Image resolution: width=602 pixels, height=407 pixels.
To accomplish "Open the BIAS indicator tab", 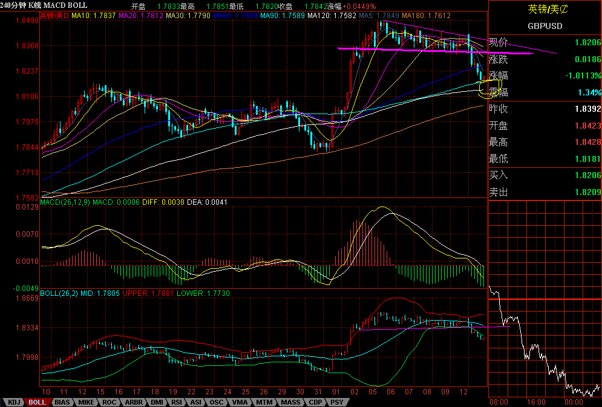I will (x=62, y=402).
